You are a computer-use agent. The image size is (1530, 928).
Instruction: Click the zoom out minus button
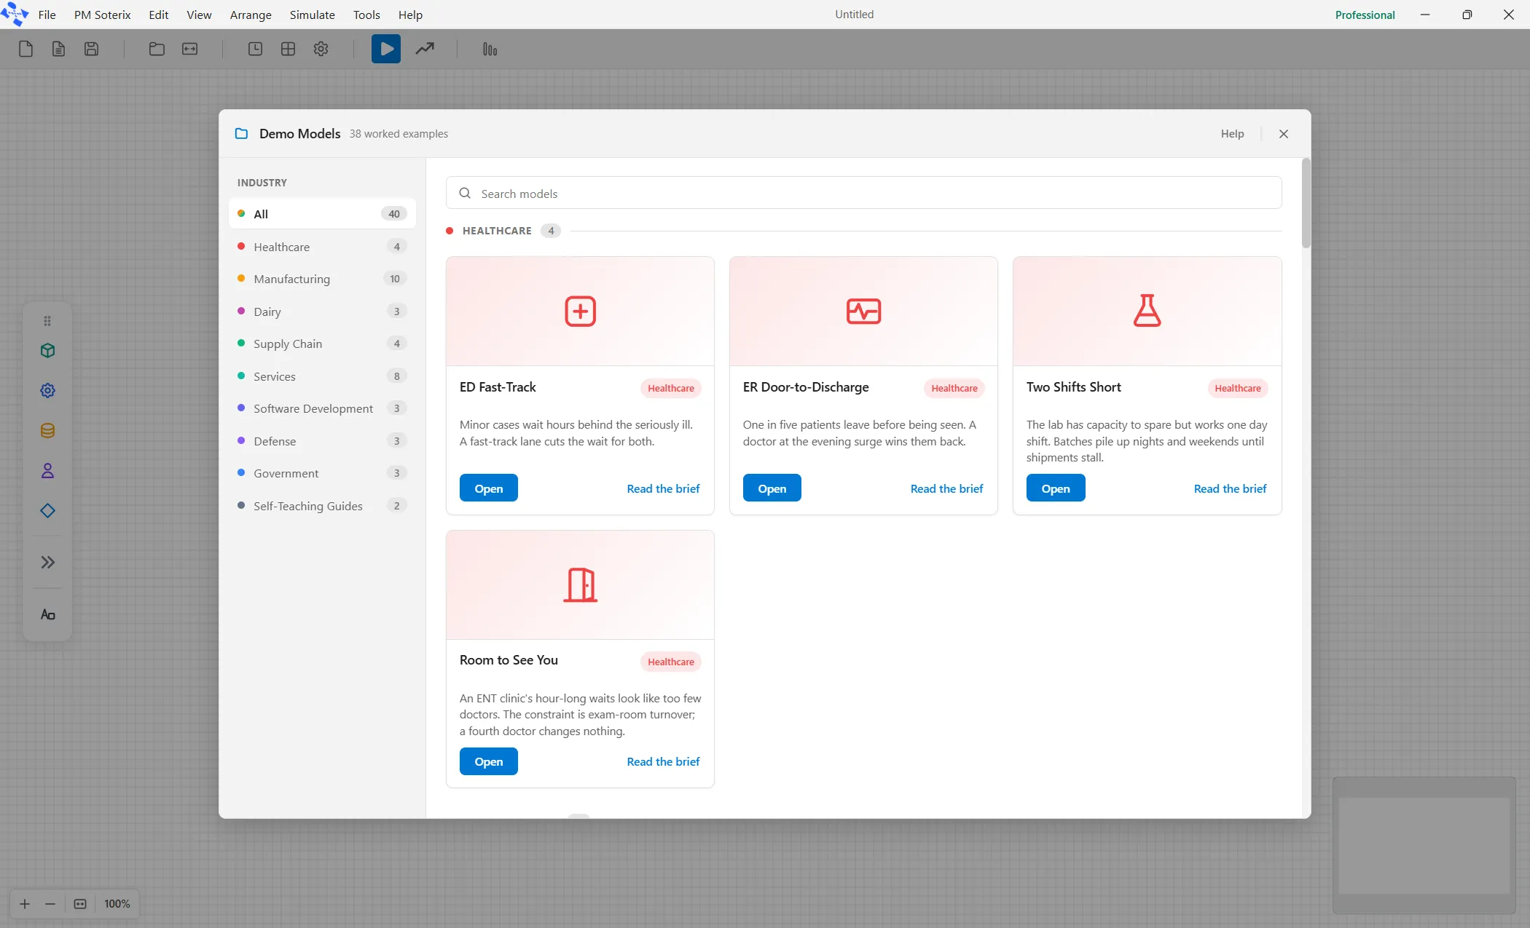coord(50,904)
